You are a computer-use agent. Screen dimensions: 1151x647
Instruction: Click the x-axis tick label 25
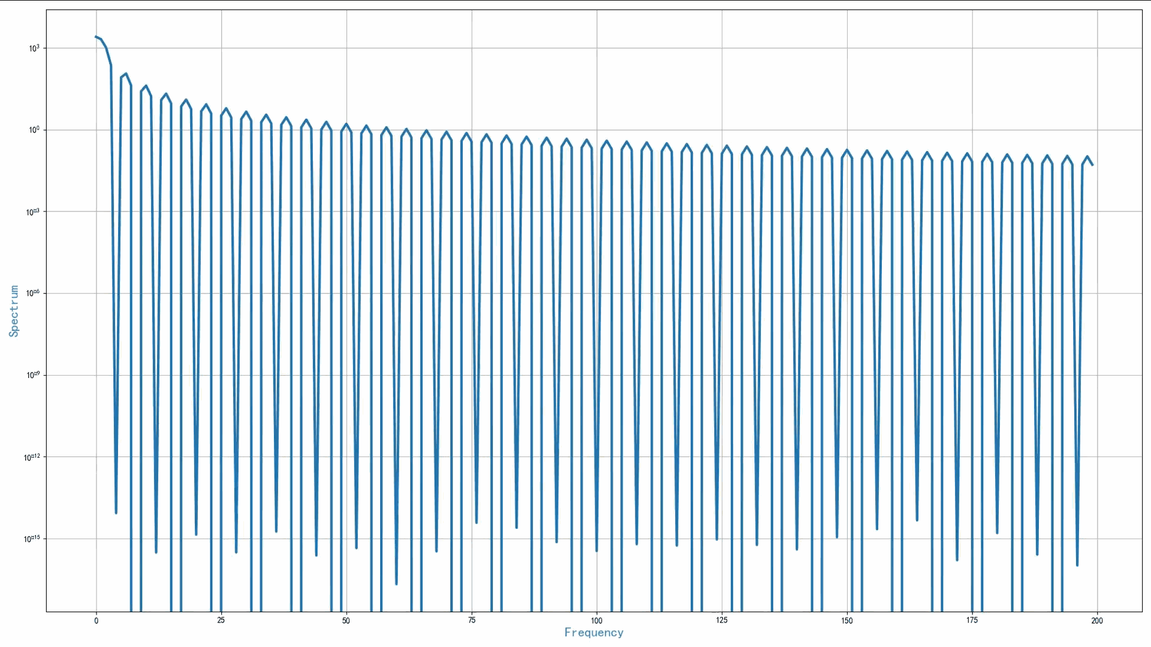tap(221, 621)
